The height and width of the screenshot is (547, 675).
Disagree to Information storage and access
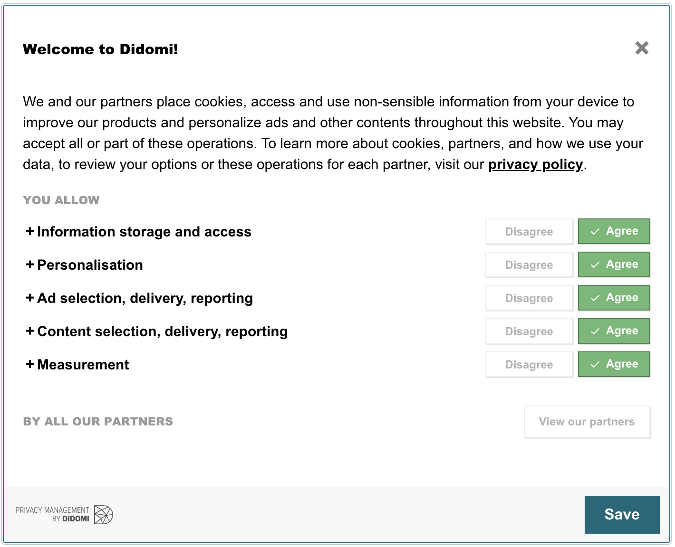pos(529,232)
